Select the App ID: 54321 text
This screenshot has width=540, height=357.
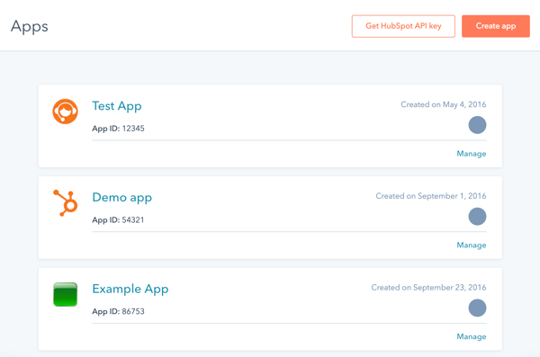[x=118, y=220]
